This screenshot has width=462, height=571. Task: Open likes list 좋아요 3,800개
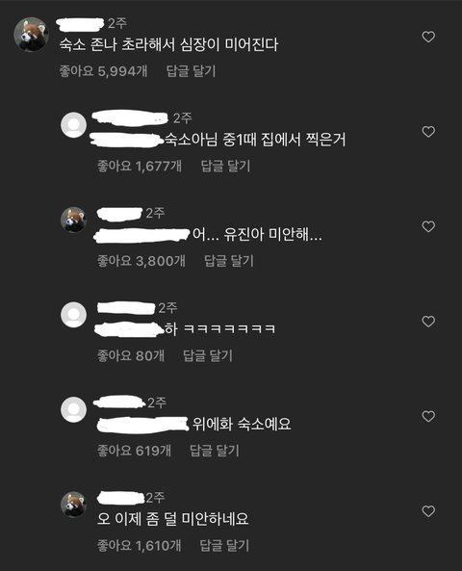coord(141,261)
